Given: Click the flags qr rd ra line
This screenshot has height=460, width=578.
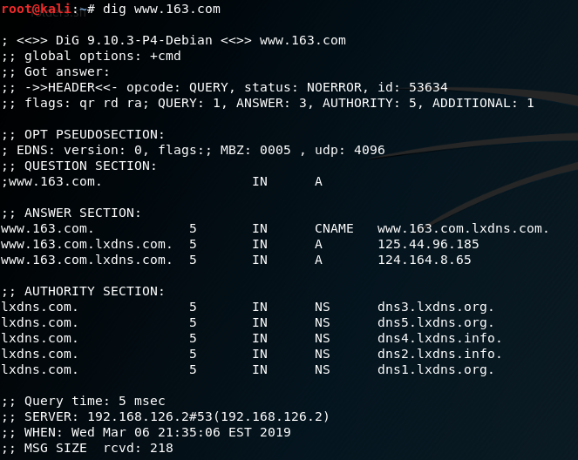Looking at the screenshot, I should 268,103.
